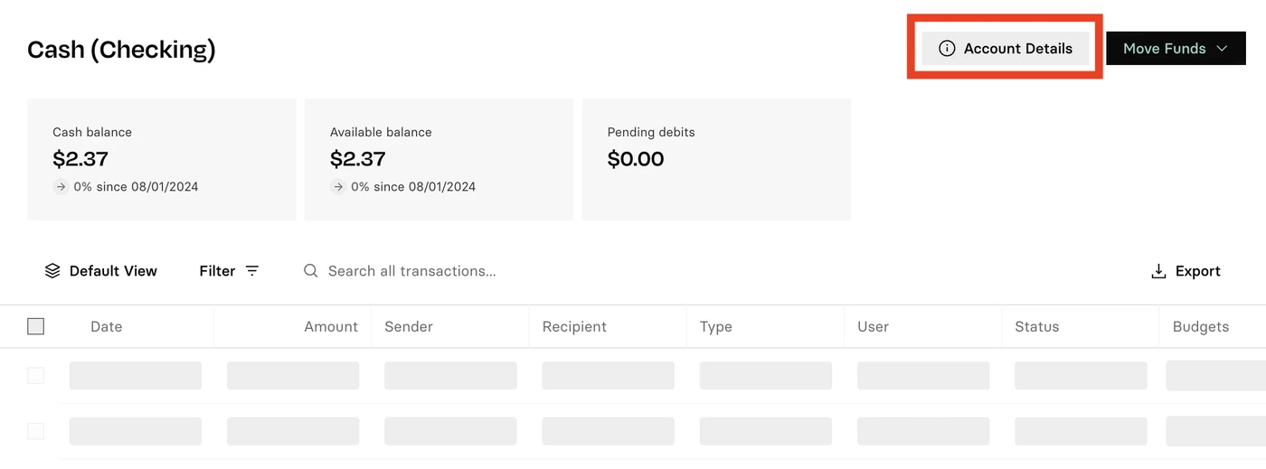Open Account Details
1266x469 pixels.
coord(1006,49)
